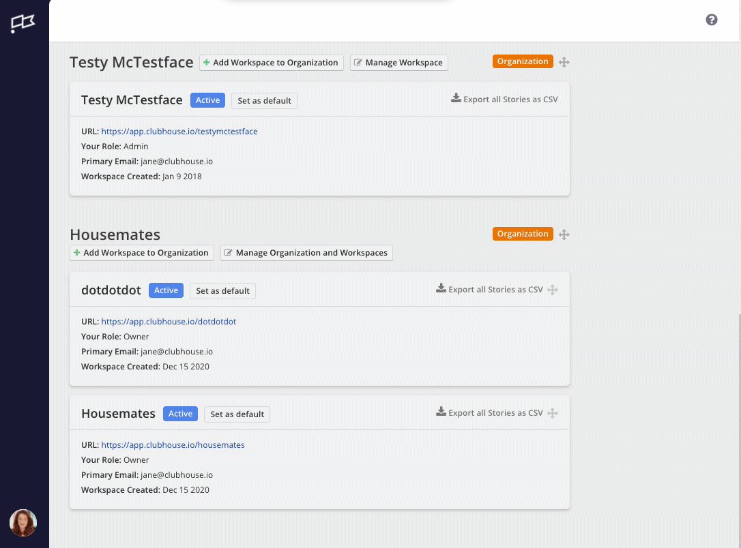Open the help question mark icon
The height and width of the screenshot is (548, 741).
pyautogui.click(x=711, y=20)
